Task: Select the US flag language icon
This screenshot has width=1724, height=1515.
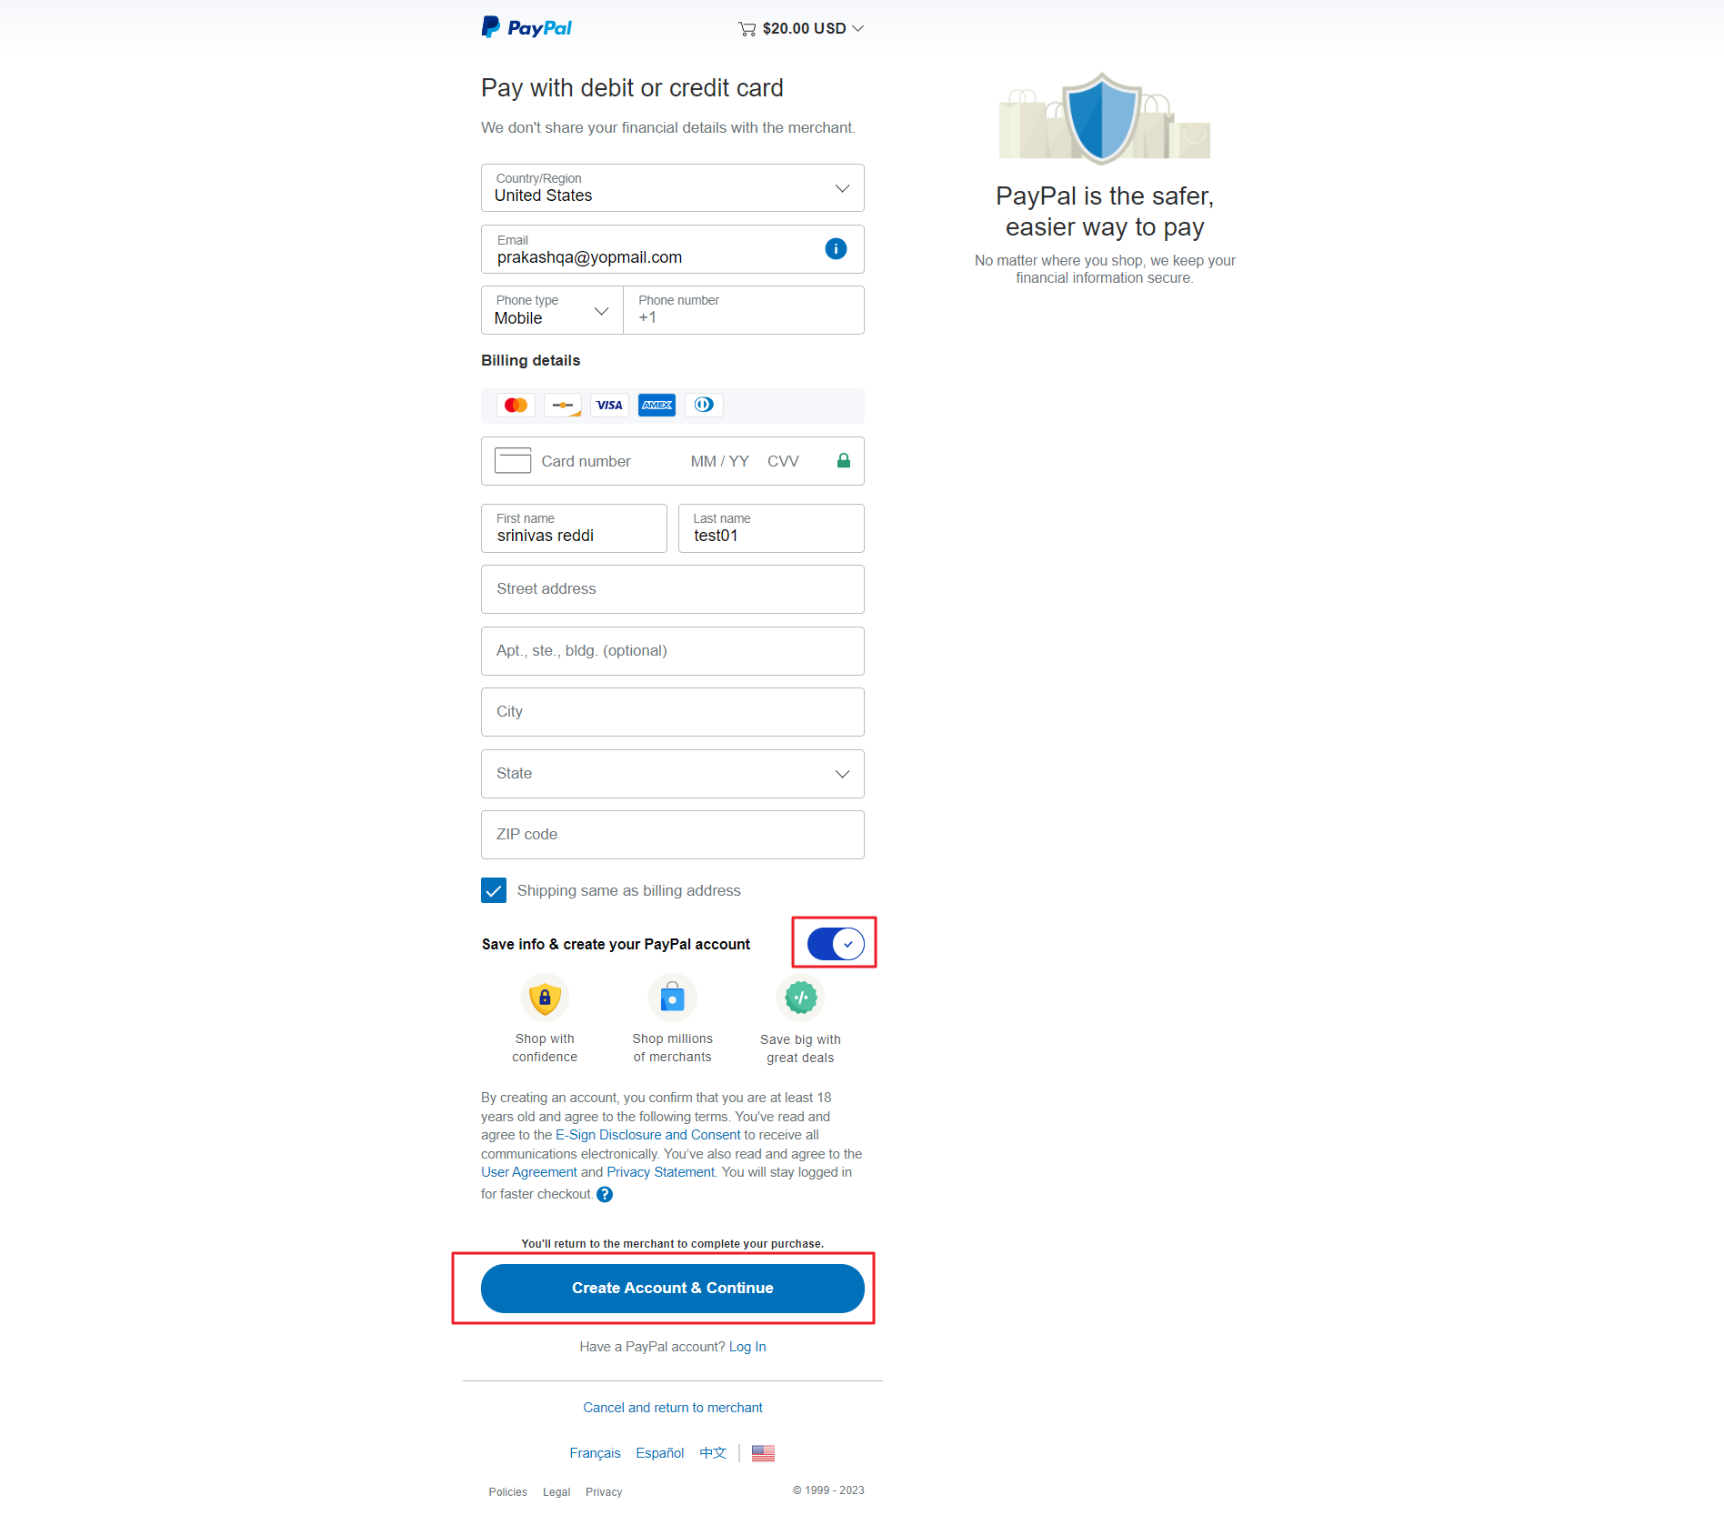Action: (x=763, y=1453)
